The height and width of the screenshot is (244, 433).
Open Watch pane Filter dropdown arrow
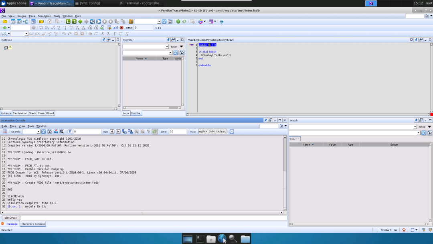[429, 127]
